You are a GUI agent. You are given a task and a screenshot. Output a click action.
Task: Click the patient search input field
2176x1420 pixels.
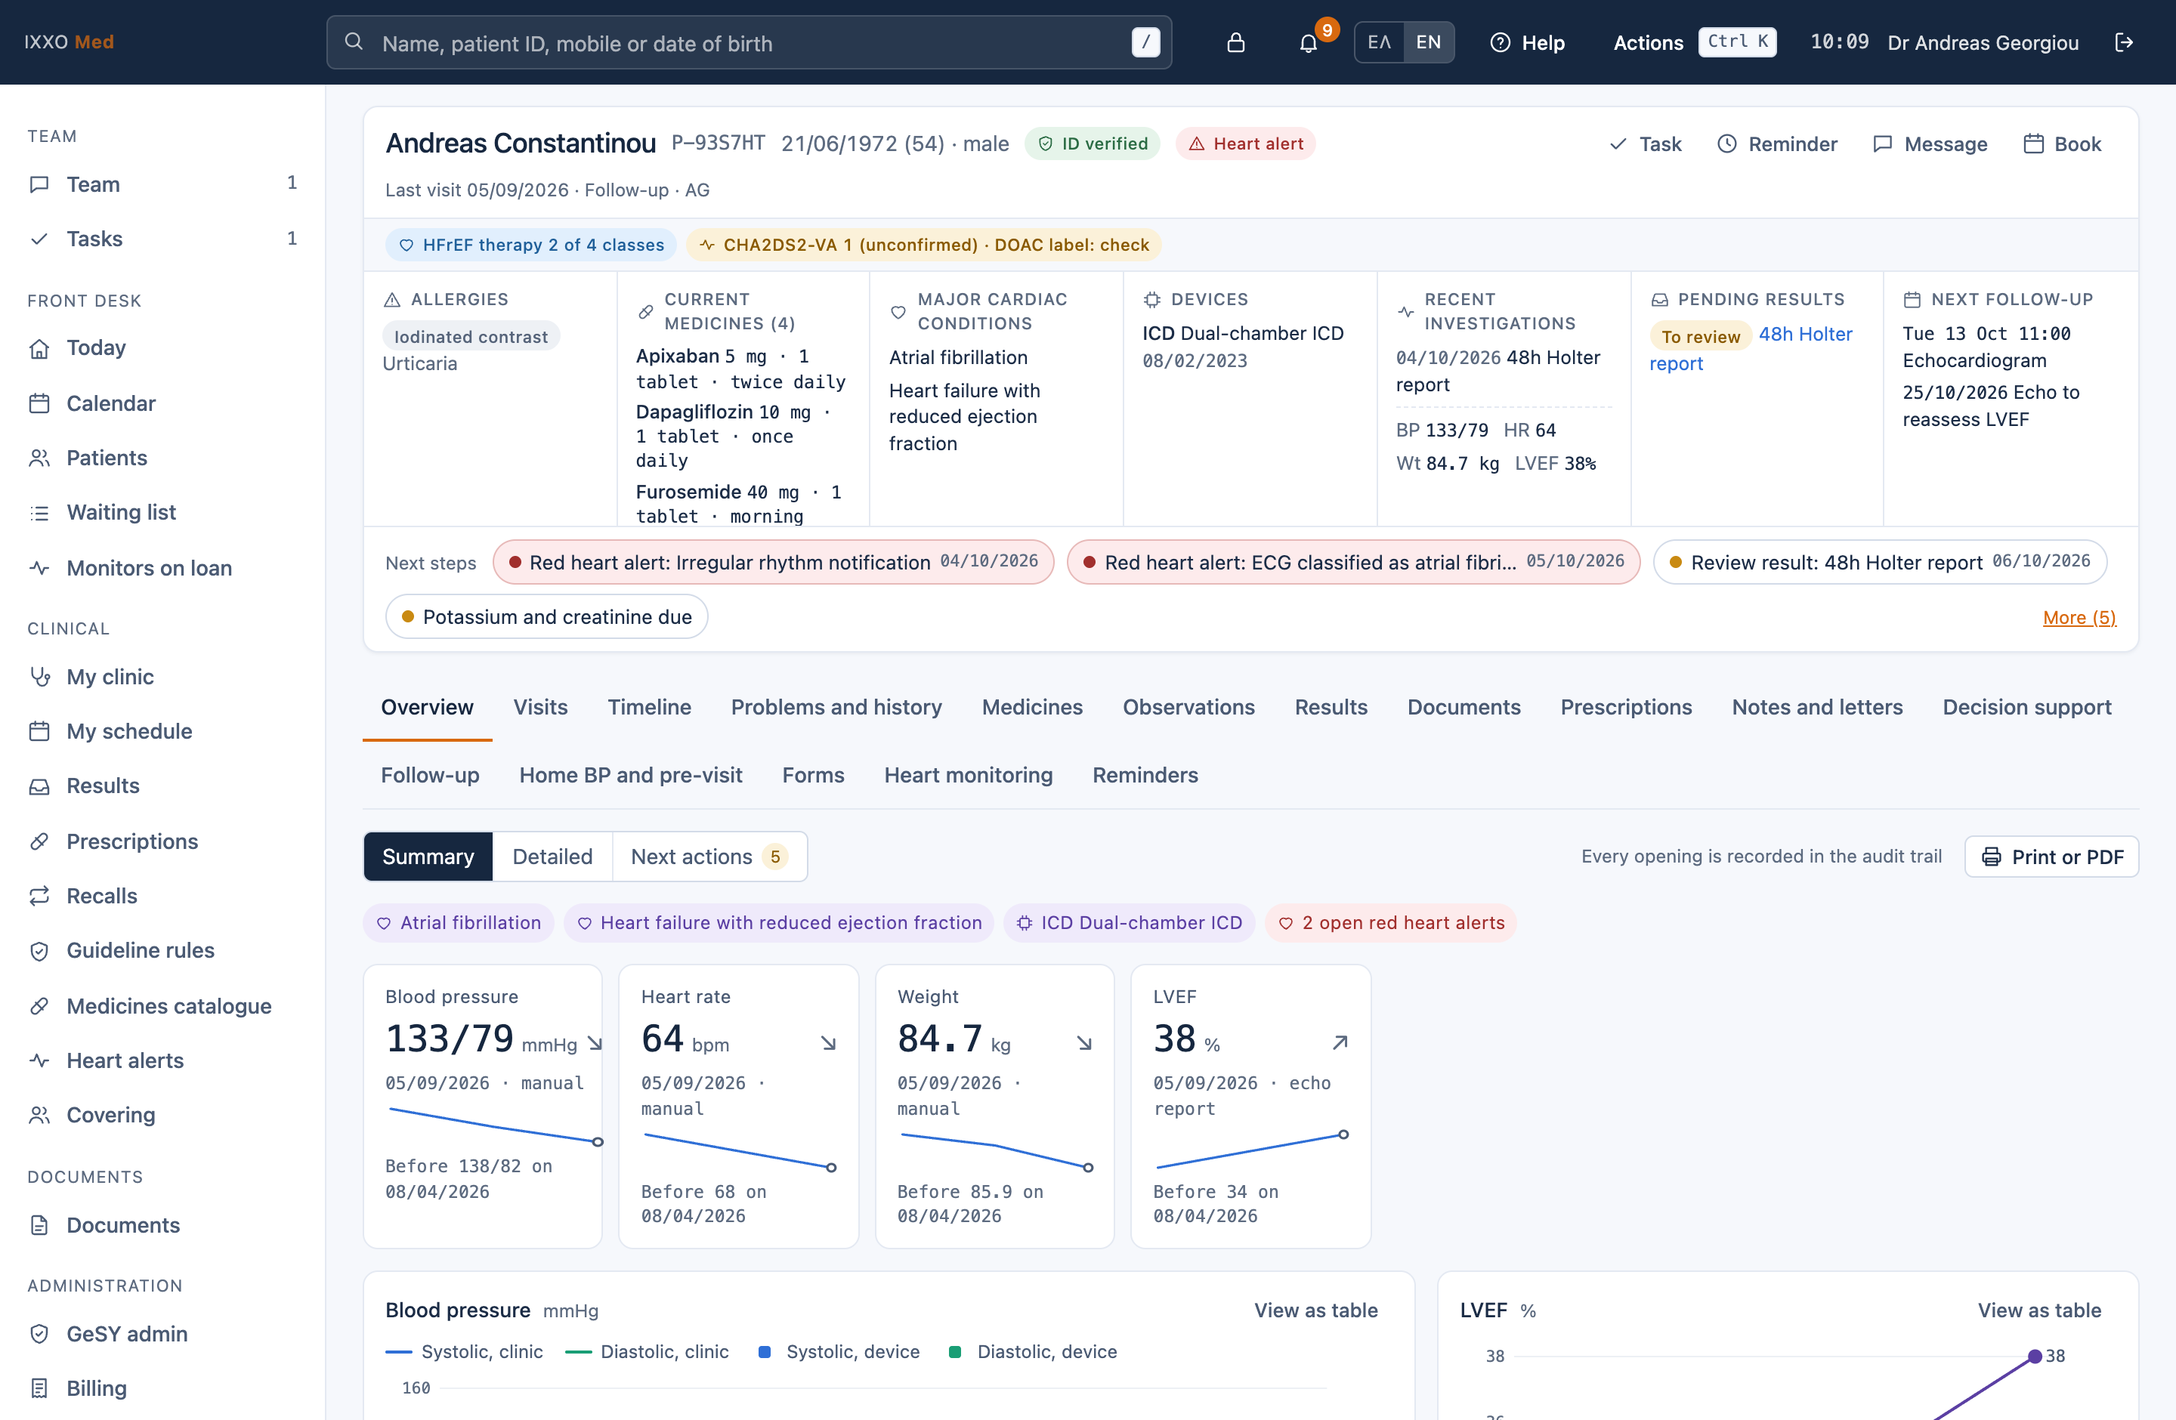pyautogui.click(x=749, y=42)
